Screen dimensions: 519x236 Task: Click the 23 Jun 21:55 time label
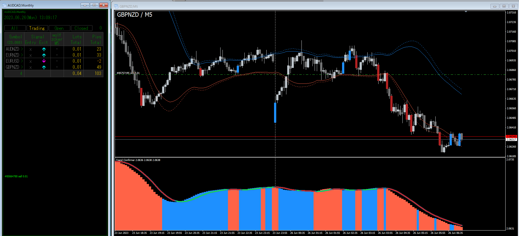(227, 233)
